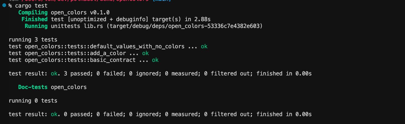405x124 pixels.
Task: Click the green "Finished" status label
Action: pos(35,19)
